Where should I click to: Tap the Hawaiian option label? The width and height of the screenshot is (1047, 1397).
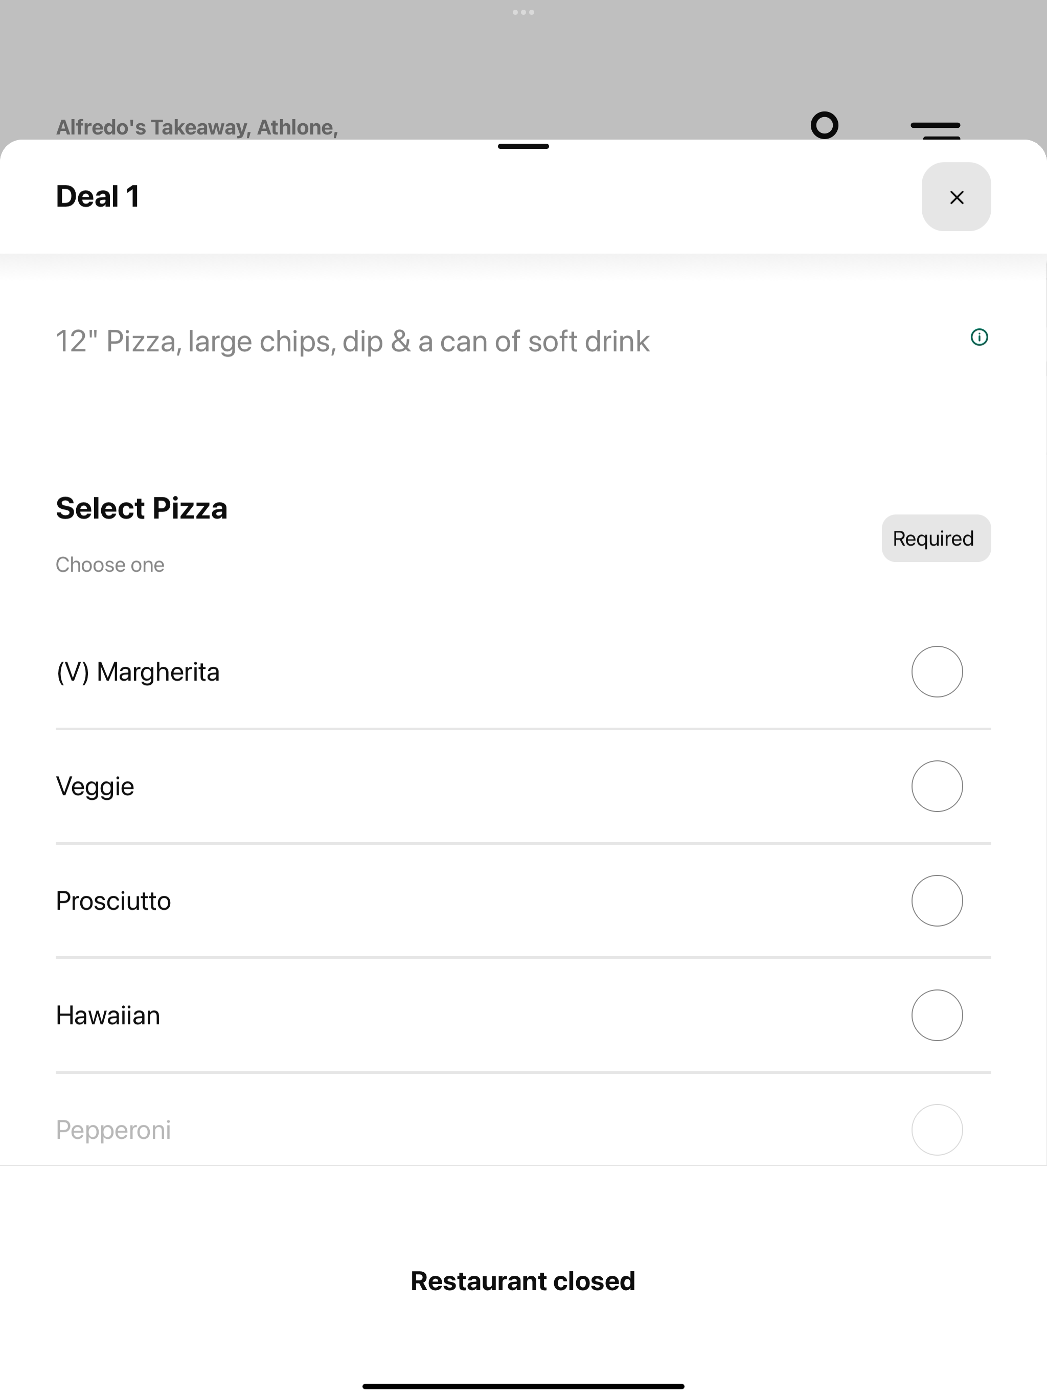pyautogui.click(x=108, y=1016)
